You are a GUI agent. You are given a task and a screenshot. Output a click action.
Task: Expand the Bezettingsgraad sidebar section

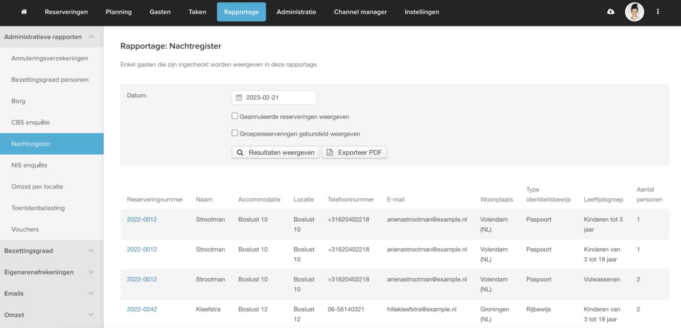tap(91, 251)
